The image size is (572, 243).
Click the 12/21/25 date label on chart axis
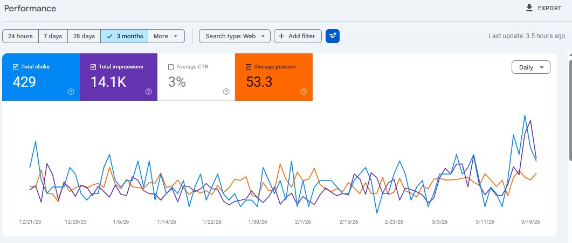[30, 222]
